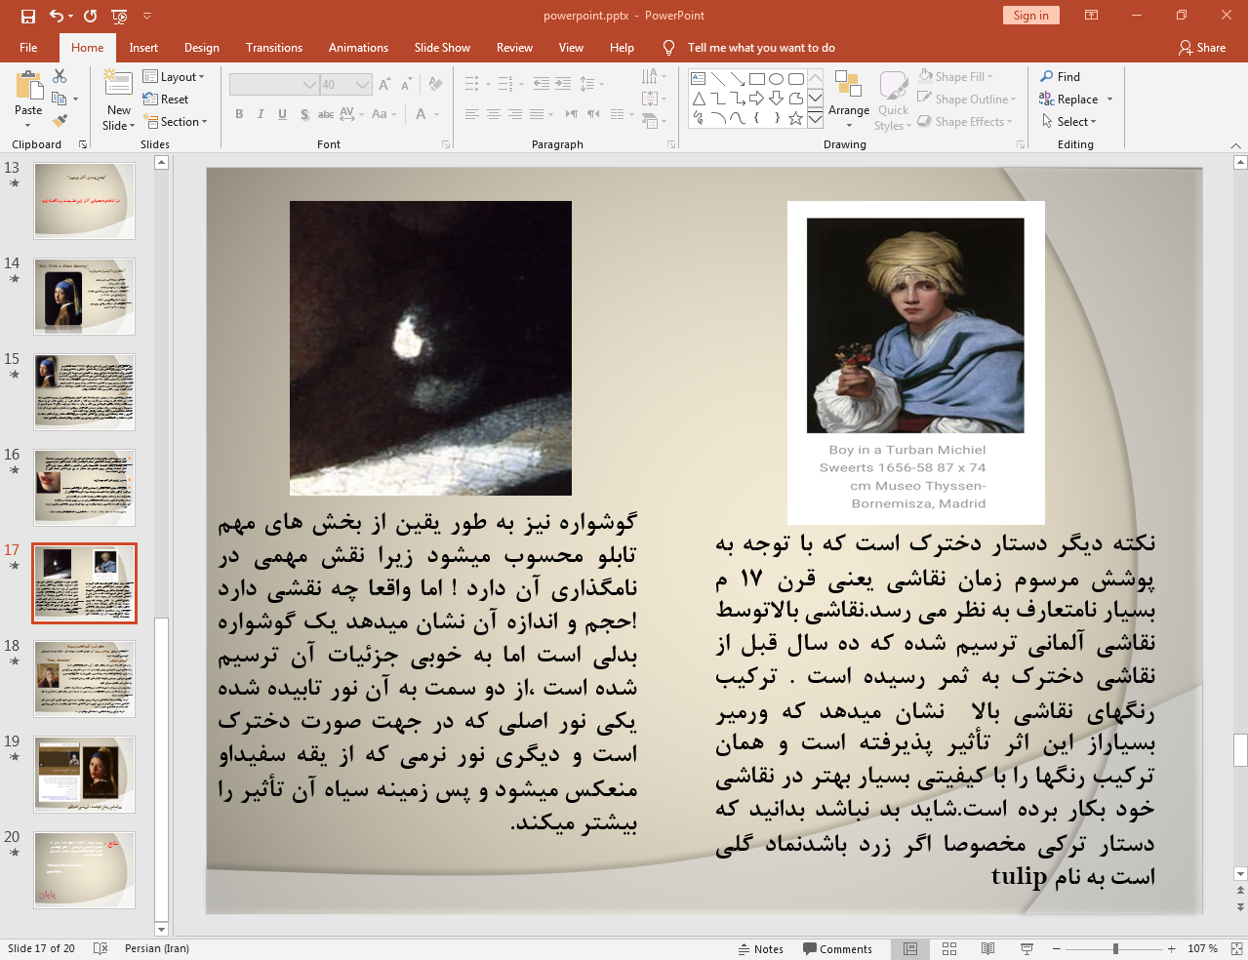Open the font size dropdown
This screenshot has height=960, width=1248.
(x=363, y=85)
